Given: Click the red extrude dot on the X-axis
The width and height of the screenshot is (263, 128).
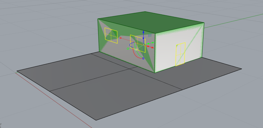Looking at the screenshot, I should pyautogui.click(x=148, y=46).
